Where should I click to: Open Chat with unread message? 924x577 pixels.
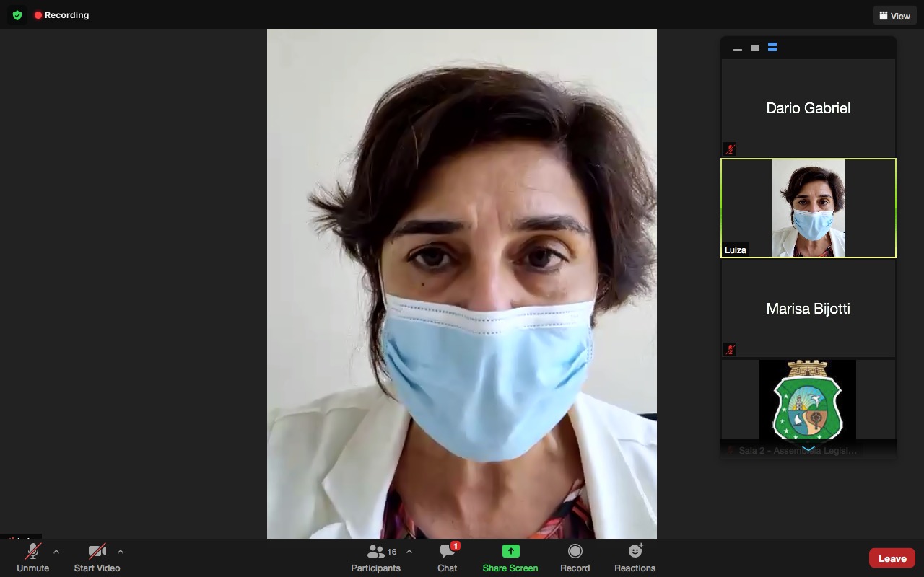448,558
